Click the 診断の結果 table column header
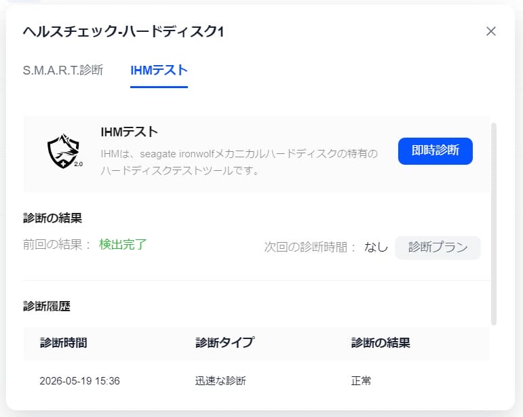Screen dimensions: 523x417 (x=381, y=343)
